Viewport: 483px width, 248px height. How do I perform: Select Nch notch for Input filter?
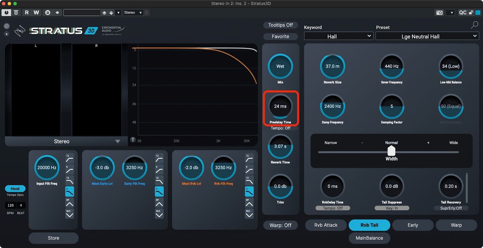pos(69,214)
